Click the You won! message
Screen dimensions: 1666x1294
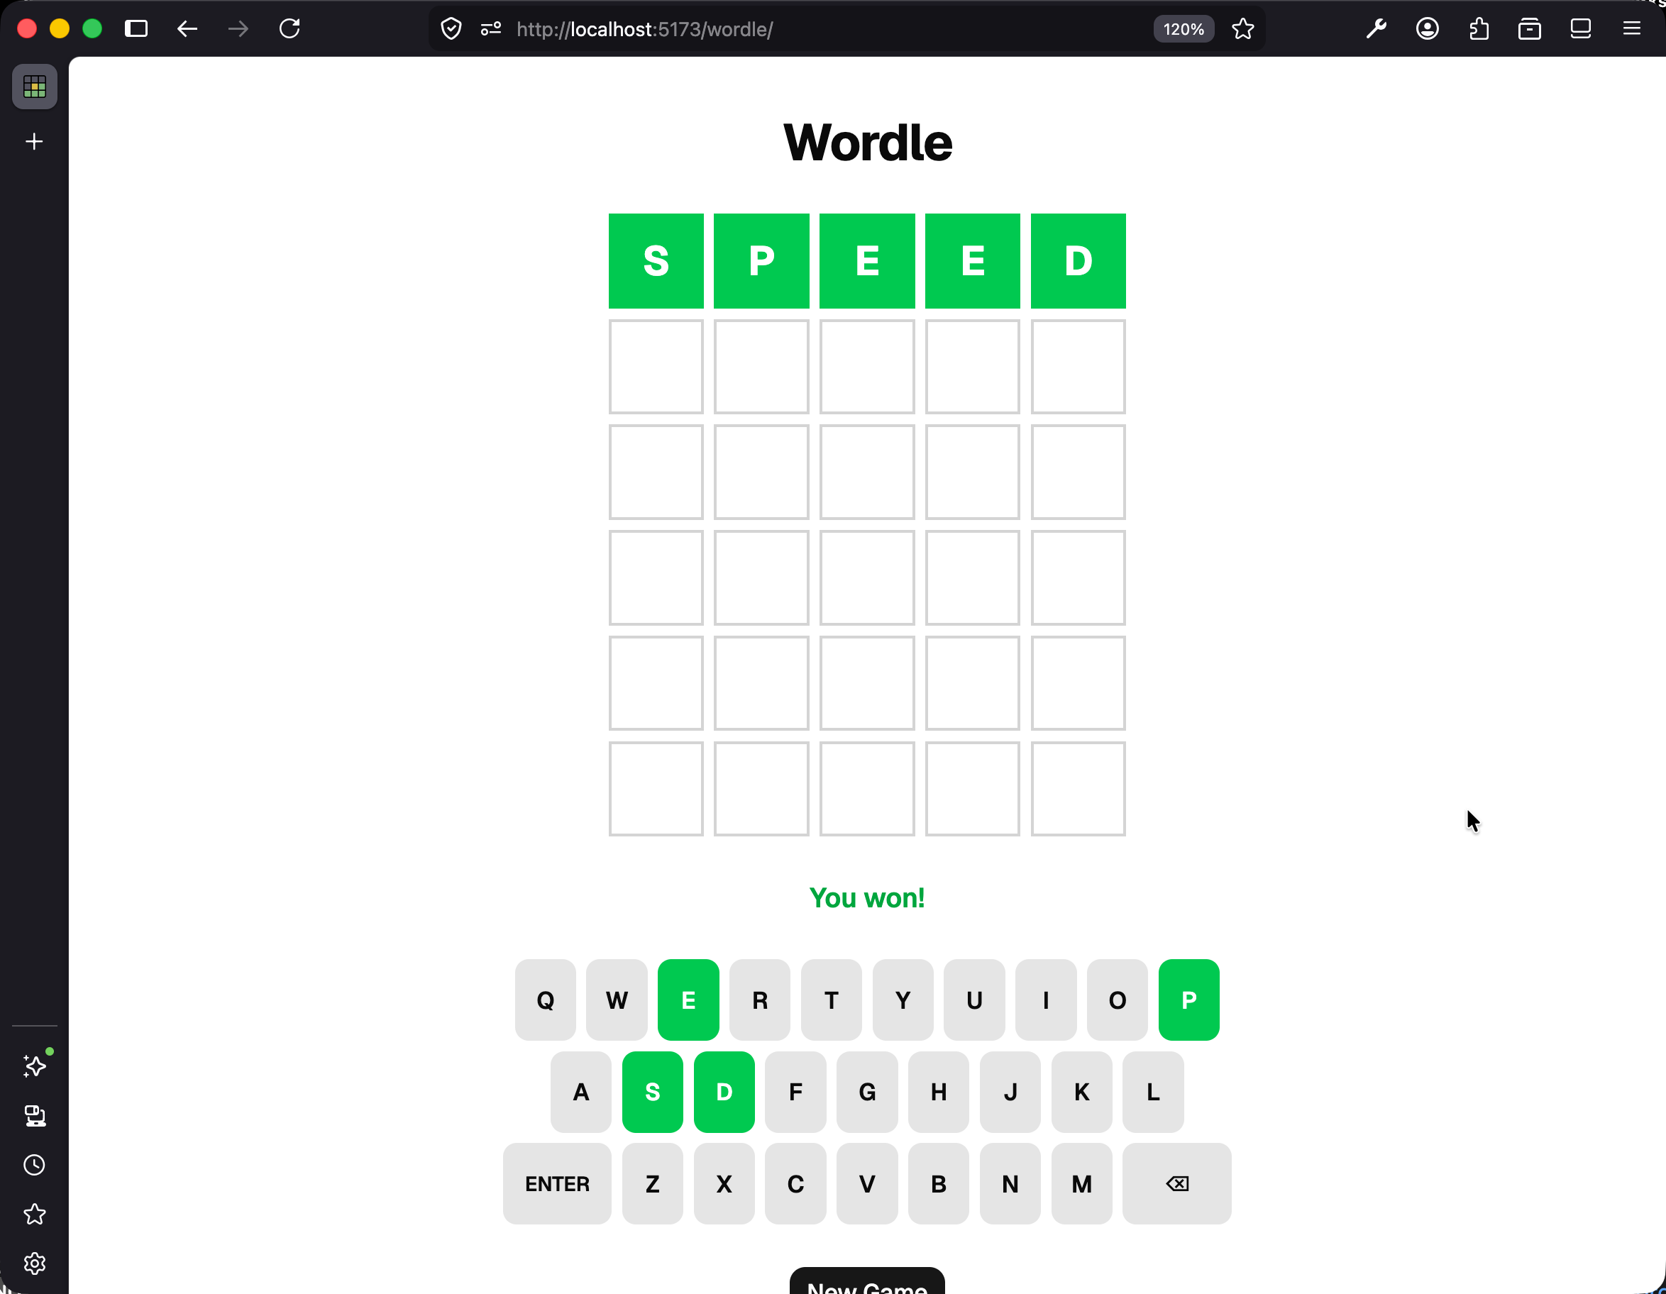(867, 897)
